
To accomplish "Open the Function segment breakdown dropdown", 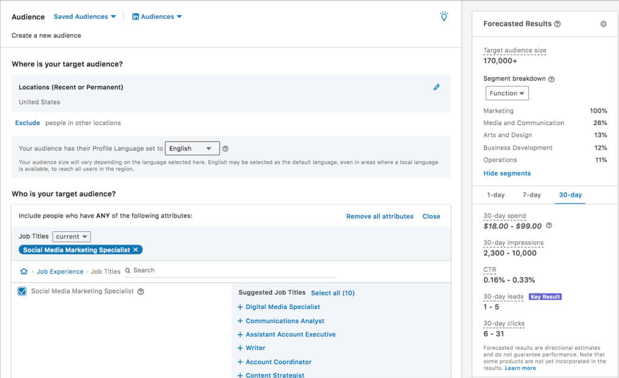I will 507,93.
